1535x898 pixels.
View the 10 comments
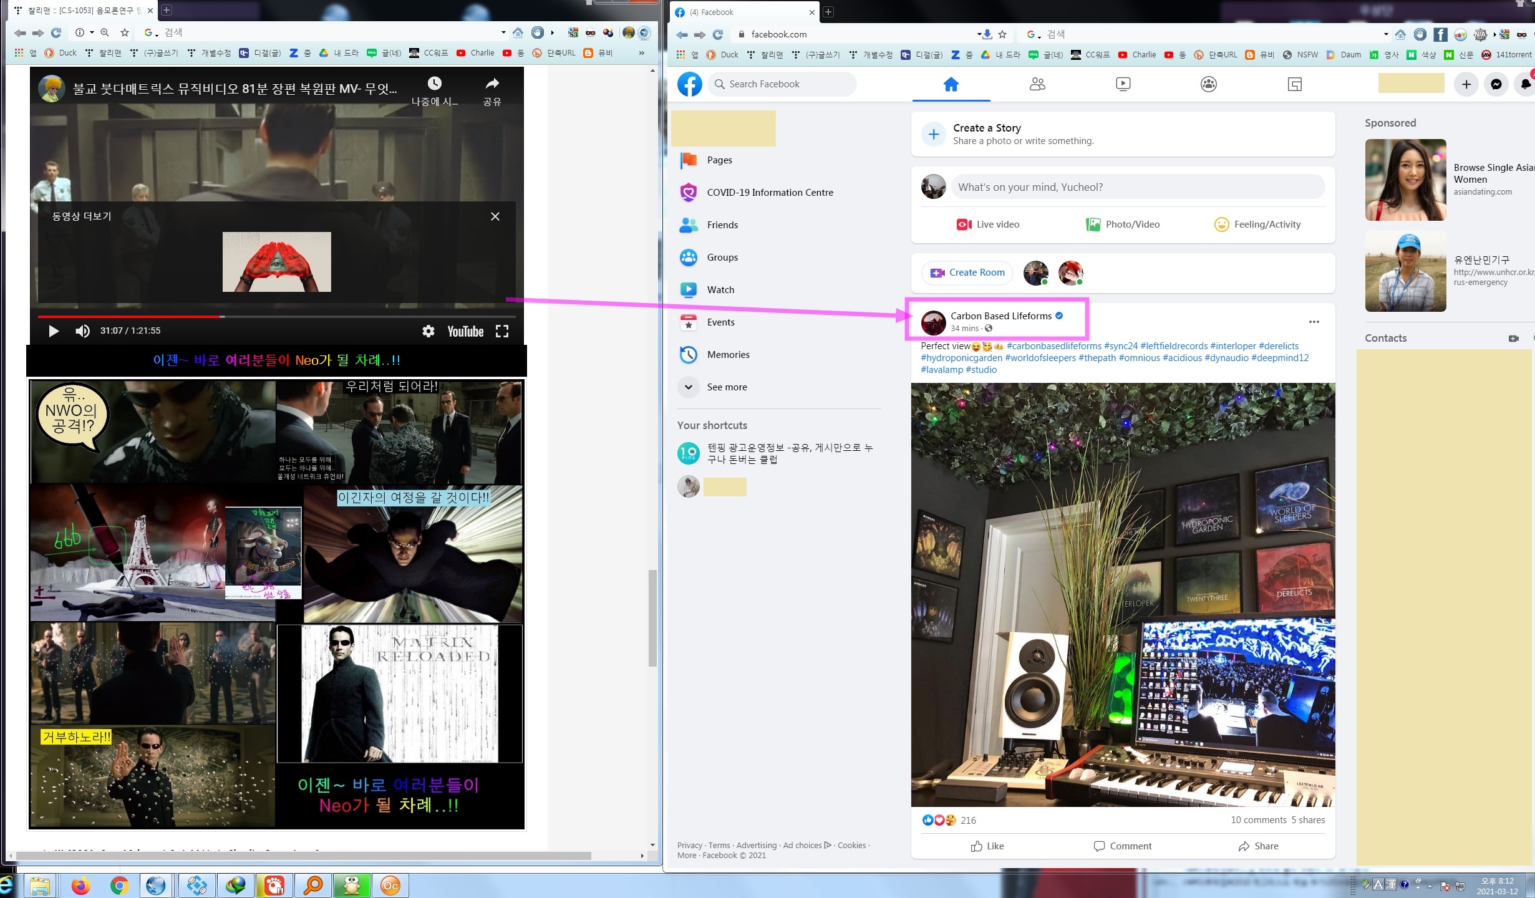coord(1258,820)
